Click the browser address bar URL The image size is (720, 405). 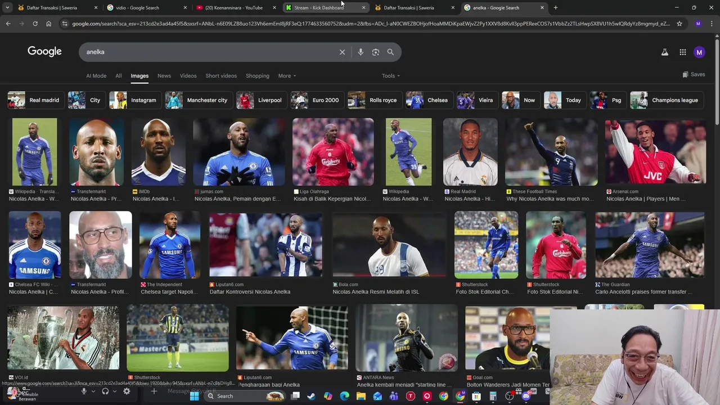(371, 24)
